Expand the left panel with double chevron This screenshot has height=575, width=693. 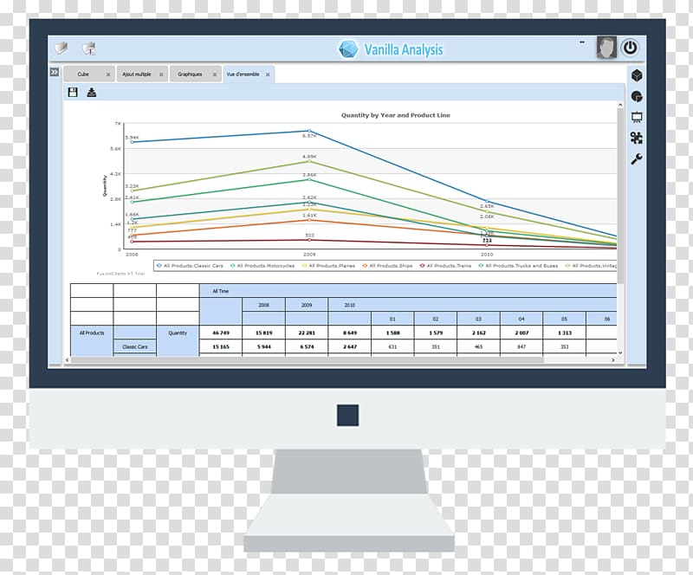point(55,72)
